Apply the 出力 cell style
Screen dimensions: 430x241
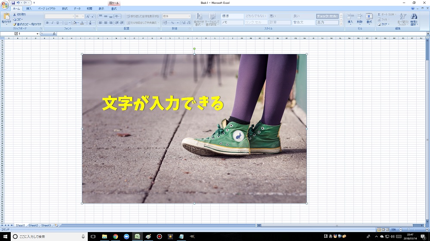tap(327, 22)
